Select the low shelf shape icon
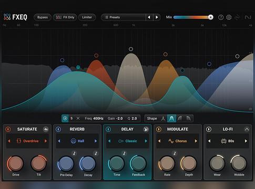 (180, 119)
